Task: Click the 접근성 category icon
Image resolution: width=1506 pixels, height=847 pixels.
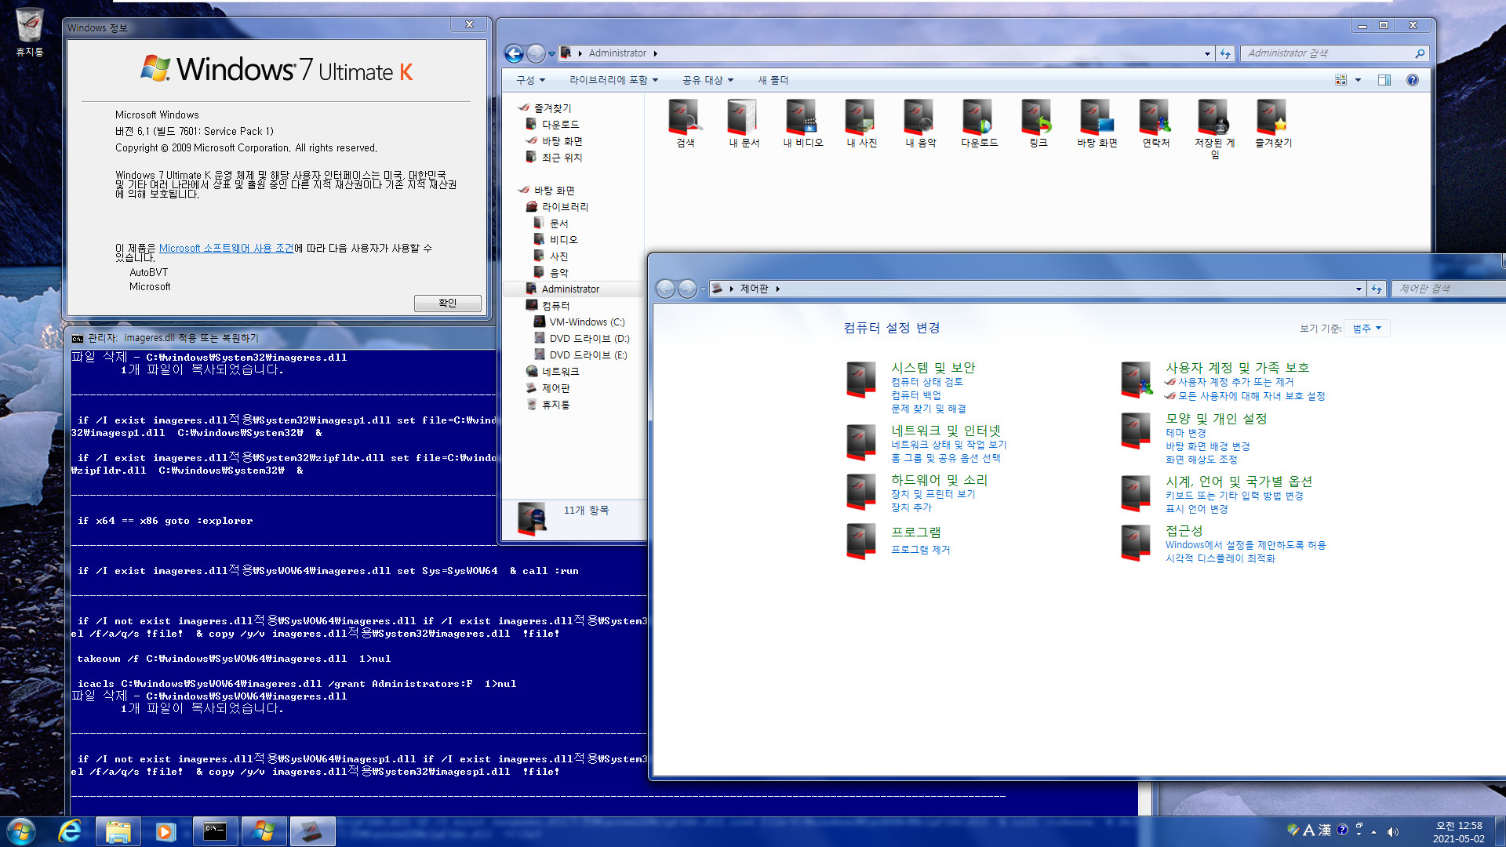Action: (1136, 543)
